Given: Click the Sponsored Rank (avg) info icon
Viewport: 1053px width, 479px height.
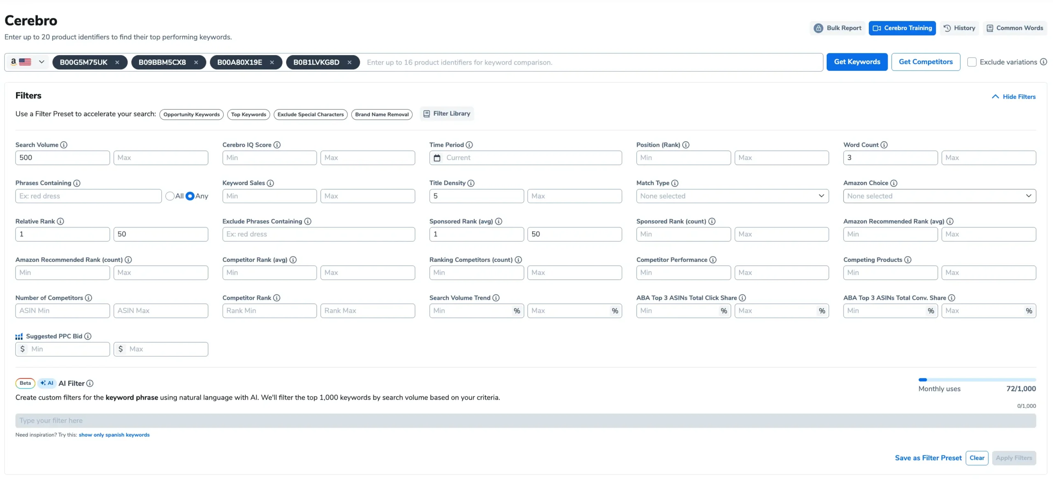Looking at the screenshot, I should (499, 222).
